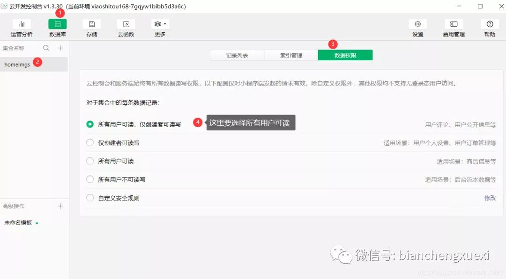Open the 运营分析 analytics panel
This screenshot has height=279, width=506.
click(21, 28)
